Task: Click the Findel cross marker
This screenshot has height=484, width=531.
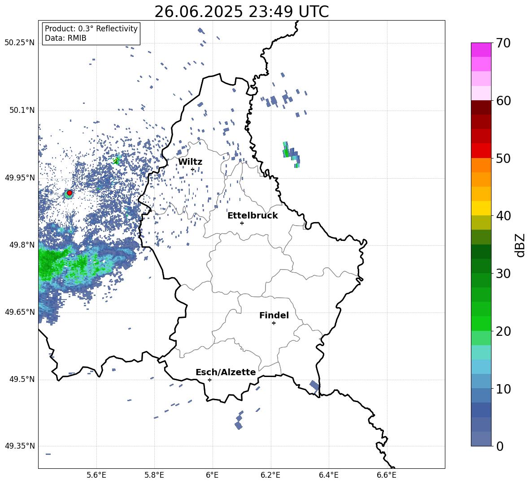Action: point(274,323)
